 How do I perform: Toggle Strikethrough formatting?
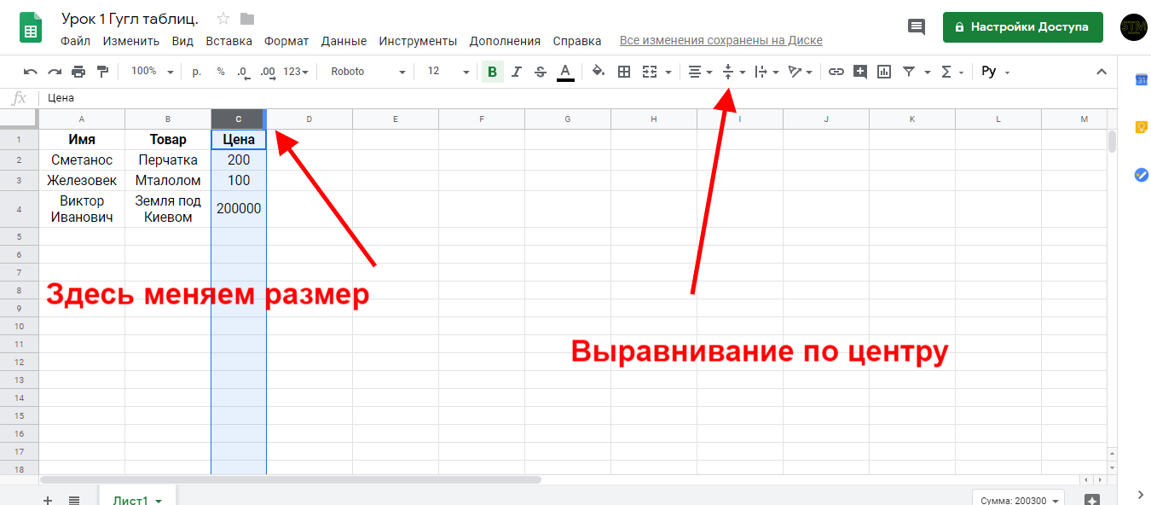(x=540, y=72)
